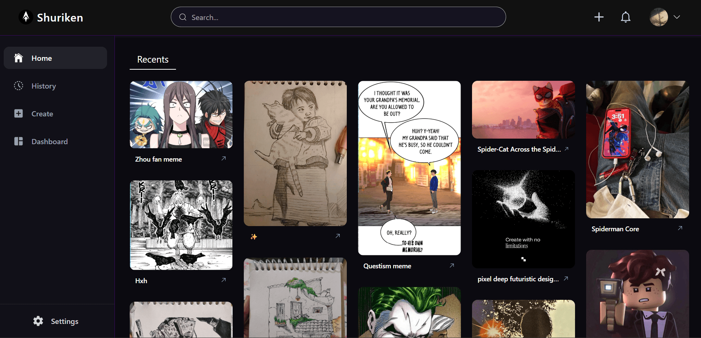Open the Joker comic thumbnail
This screenshot has height=338, width=701.
409,312
